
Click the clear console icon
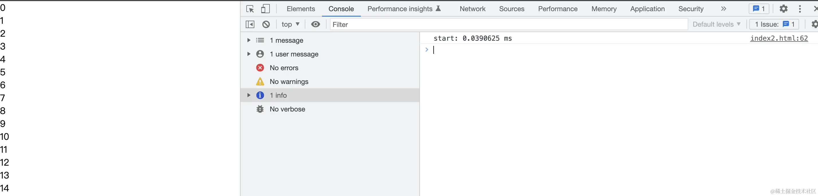click(x=266, y=24)
